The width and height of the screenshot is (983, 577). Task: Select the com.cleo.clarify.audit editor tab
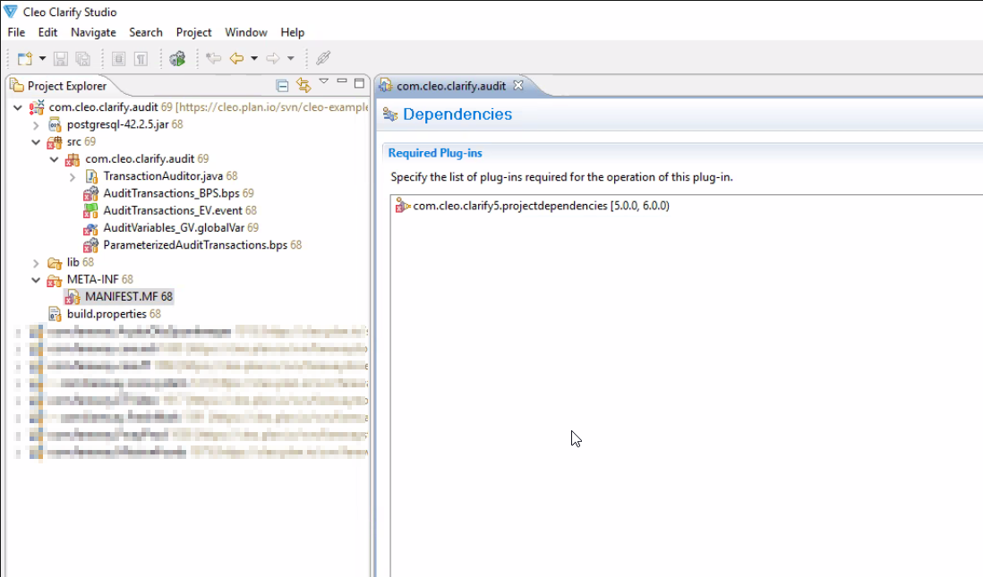pyautogui.click(x=450, y=86)
